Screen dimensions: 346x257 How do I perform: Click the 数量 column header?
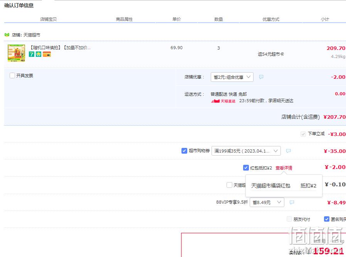click(x=218, y=19)
